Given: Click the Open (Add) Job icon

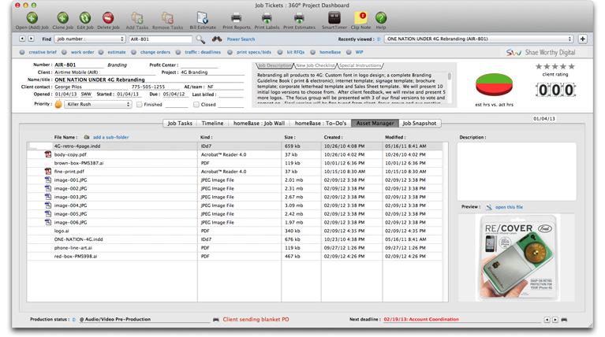Looking at the screenshot, I should pos(32,17).
